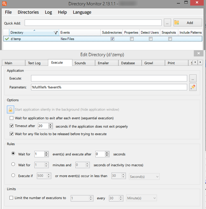Increase the wait for event(s) count
Screen dimensions: 206x209
tap(46, 153)
